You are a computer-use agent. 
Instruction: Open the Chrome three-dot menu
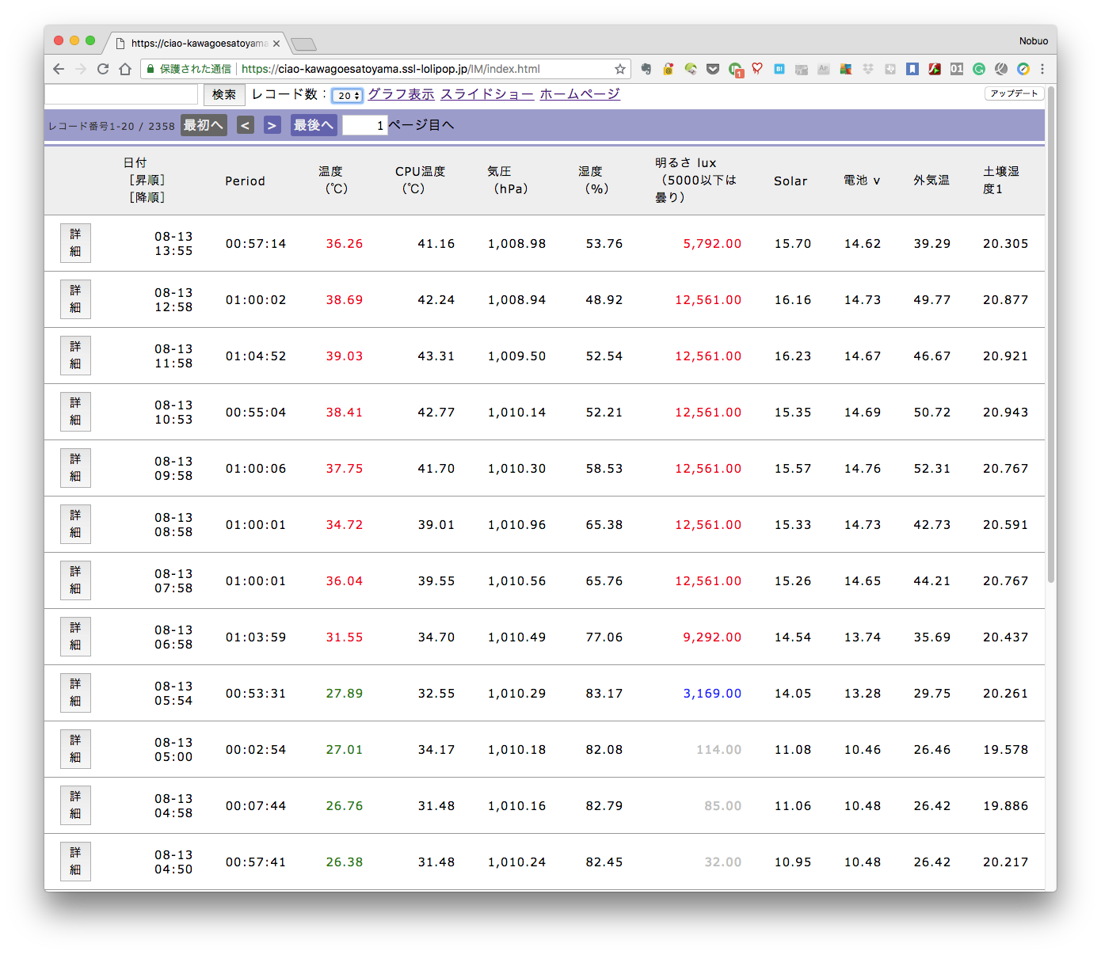click(1042, 69)
